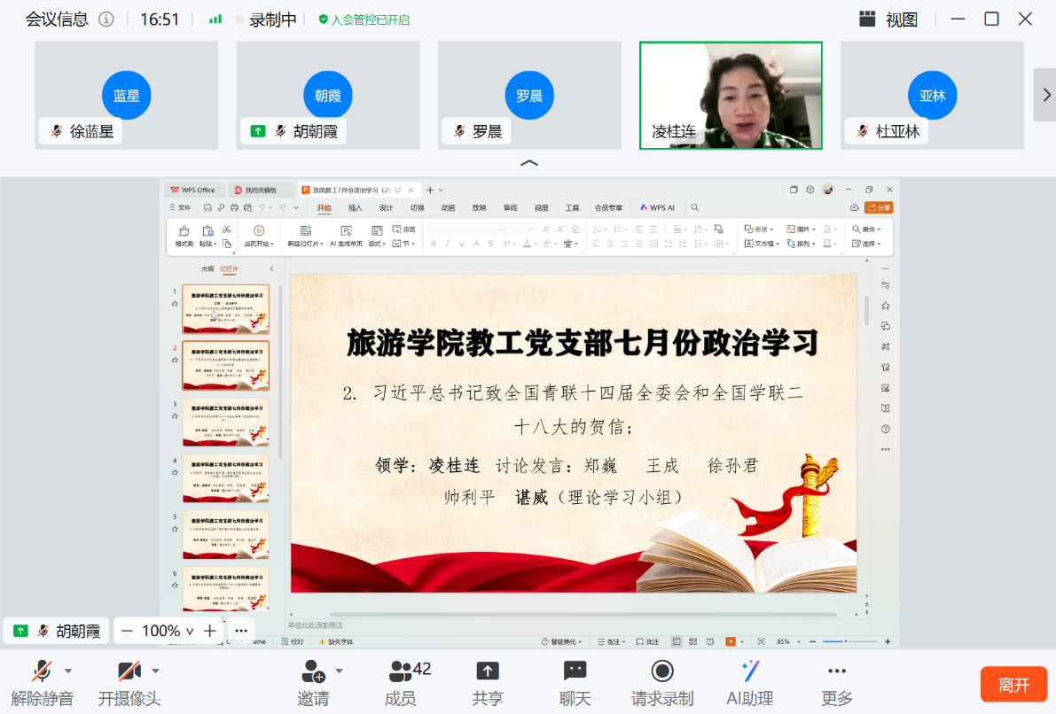The width and height of the screenshot is (1056, 714).
Task: Leave the meeting with 离开 button
Action: tap(1013, 685)
